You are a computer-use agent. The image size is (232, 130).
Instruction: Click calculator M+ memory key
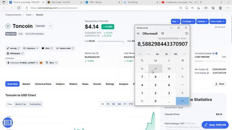[158, 54]
